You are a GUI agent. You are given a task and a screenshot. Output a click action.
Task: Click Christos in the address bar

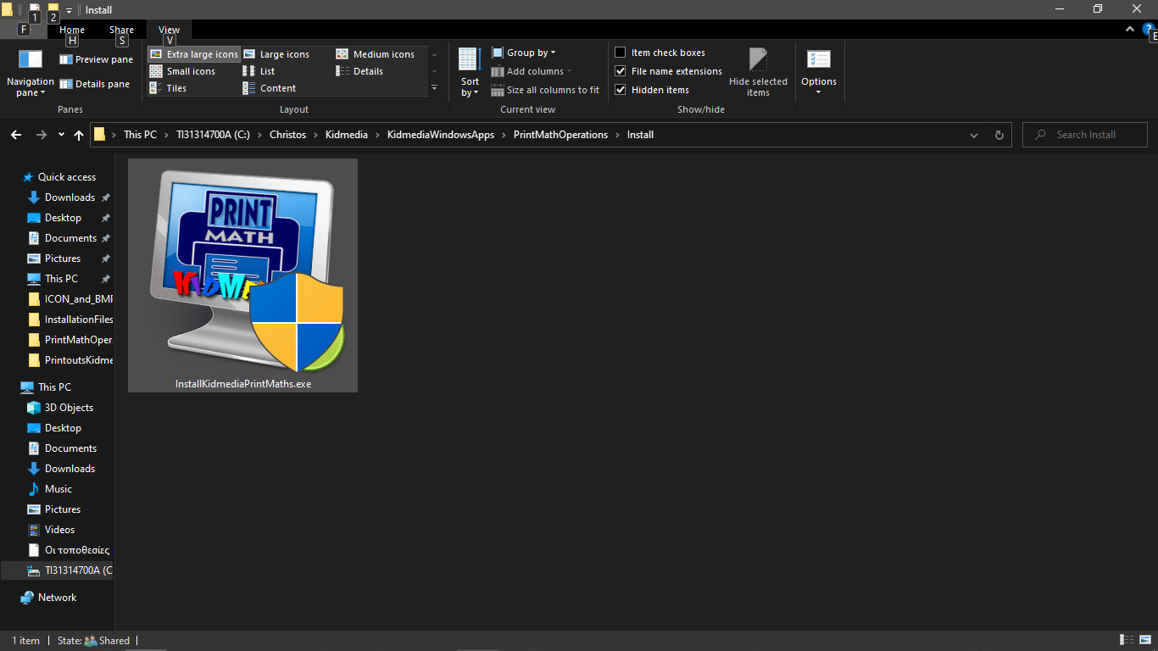click(x=287, y=135)
